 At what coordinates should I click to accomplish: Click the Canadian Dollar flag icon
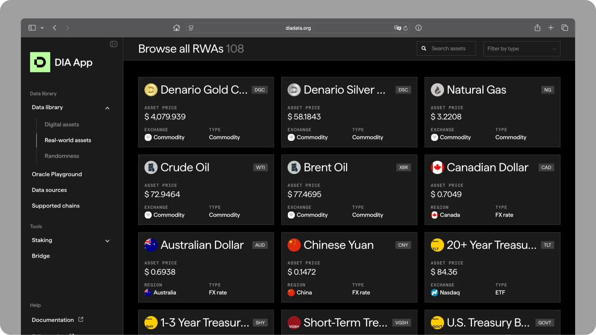tap(437, 167)
